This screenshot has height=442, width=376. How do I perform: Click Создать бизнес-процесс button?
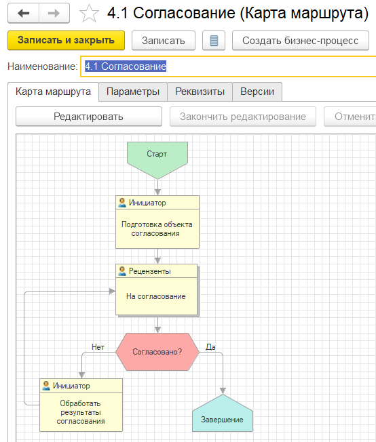(301, 41)
